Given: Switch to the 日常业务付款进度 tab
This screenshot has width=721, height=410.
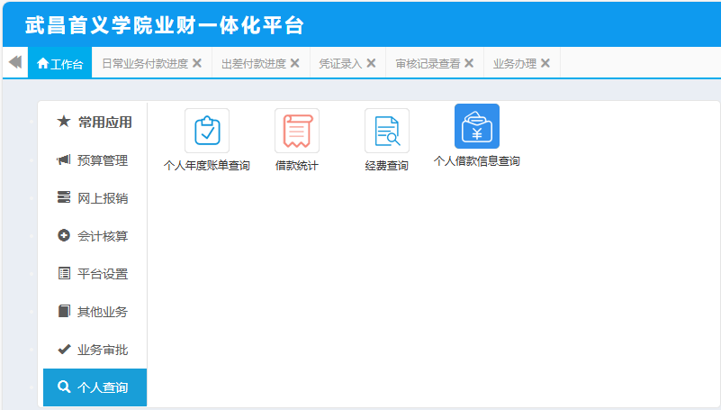Looking at the screenshot, I should pos(144,64).
